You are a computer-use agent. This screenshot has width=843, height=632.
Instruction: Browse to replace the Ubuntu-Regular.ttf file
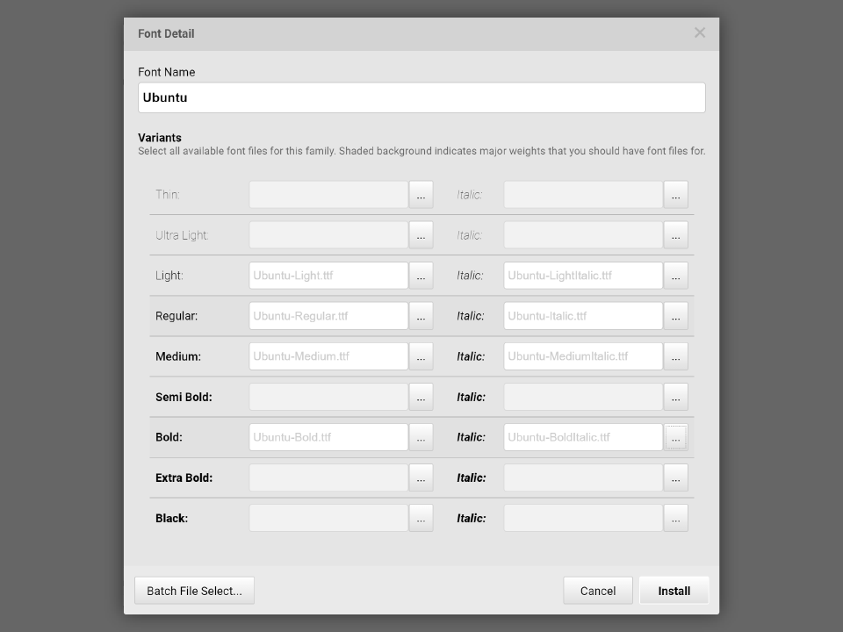421,316
